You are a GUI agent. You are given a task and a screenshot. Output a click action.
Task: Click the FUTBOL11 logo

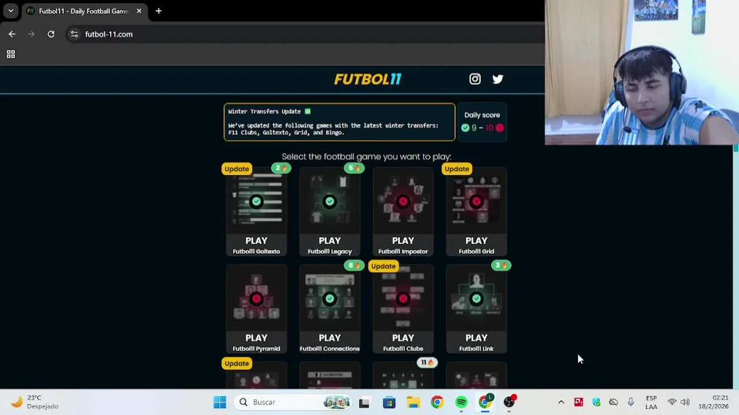coord(368,79)
